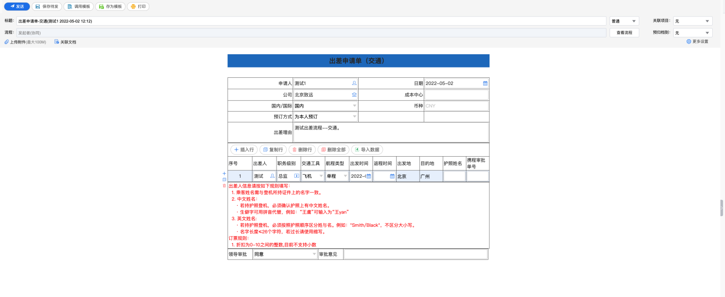Click the 审批意见 input field
This screenshot has height=297, width=725.
click(415, 254)
